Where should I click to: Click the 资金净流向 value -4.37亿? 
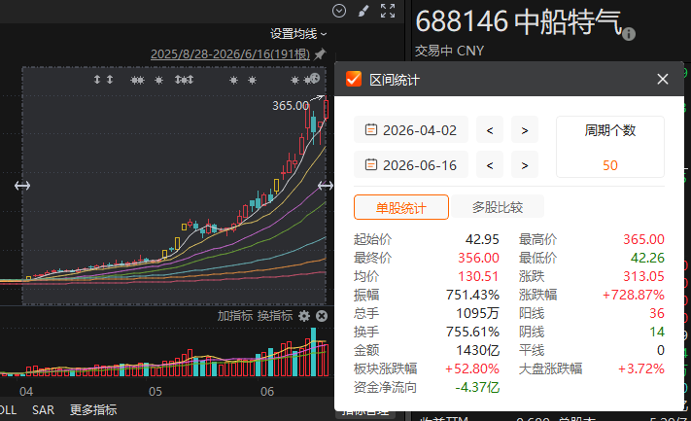[x=477, y=388]
